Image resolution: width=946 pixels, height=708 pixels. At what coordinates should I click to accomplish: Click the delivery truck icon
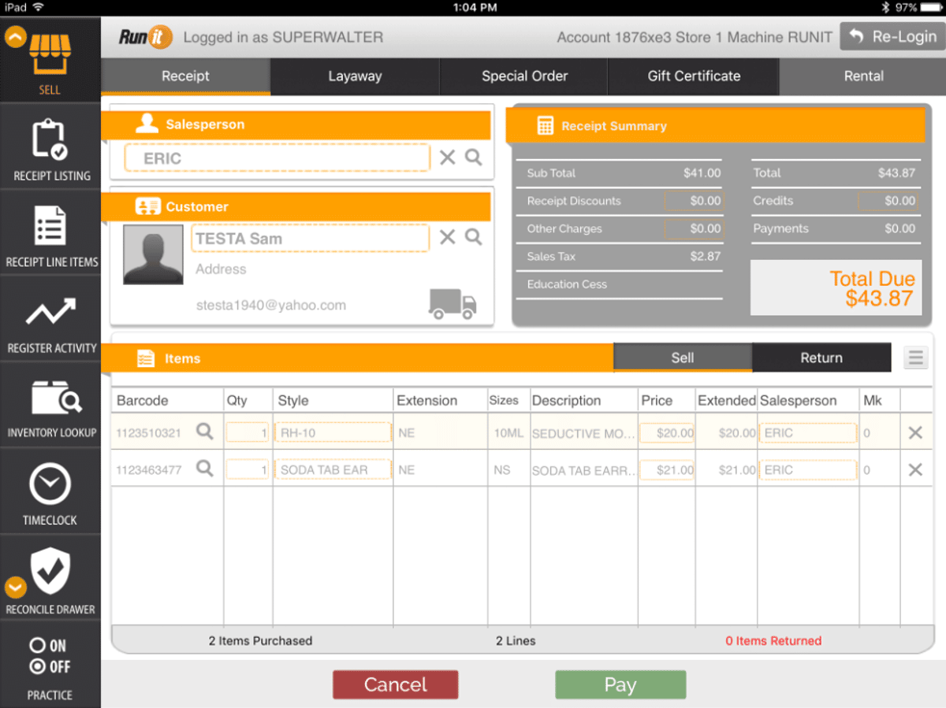click(x=453, y=304)
